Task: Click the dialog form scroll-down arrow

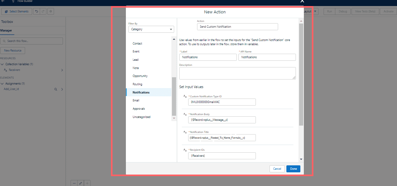Action: click(301, 159)
